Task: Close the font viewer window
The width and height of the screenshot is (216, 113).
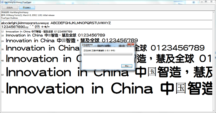Action: [211, 2]
